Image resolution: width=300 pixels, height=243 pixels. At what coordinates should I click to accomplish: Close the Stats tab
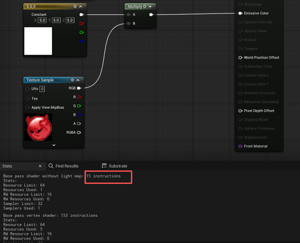coord(40,166)
